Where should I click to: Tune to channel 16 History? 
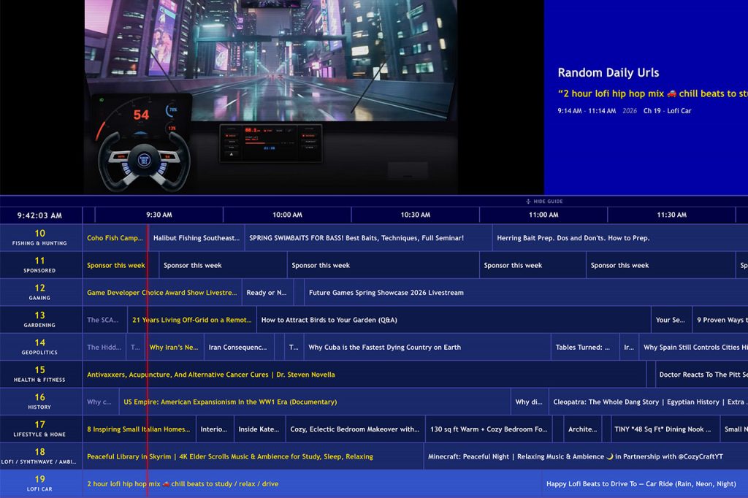(x=40, y=402)
